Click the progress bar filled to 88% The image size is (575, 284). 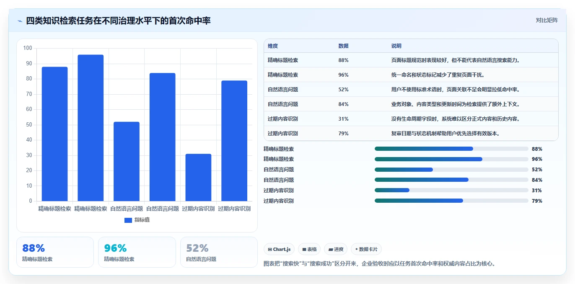click(451, 149)
